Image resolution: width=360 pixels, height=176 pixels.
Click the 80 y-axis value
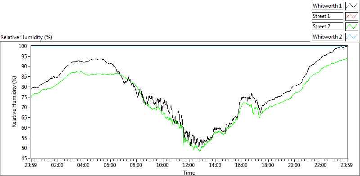coord(24,87)
